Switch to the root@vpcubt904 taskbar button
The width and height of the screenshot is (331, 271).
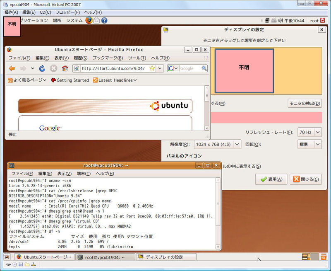tap(105, 257)
